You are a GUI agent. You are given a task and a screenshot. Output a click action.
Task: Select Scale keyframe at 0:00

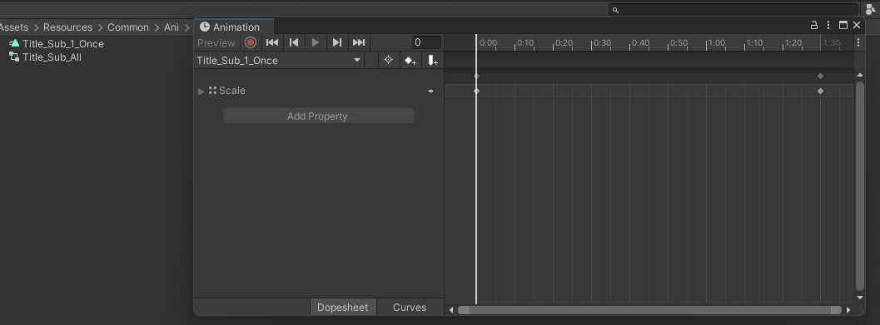[x=476, y=91]
